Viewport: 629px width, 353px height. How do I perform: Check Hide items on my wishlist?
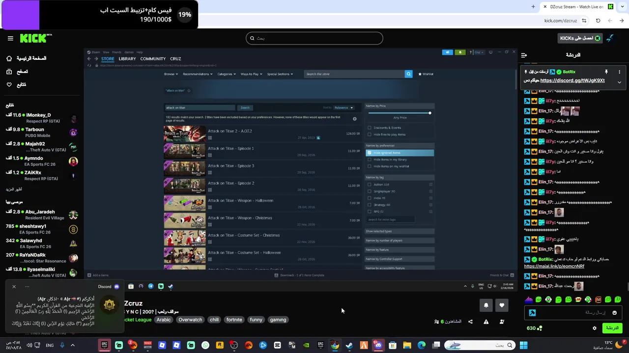[370, 166]
